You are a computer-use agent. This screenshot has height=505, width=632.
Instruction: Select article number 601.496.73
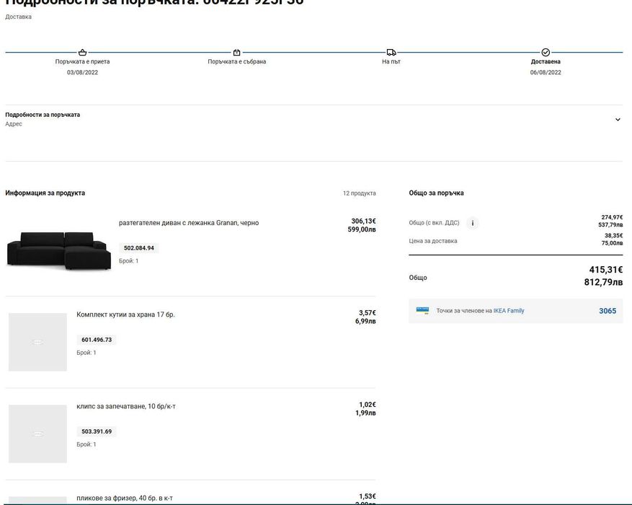97,340
